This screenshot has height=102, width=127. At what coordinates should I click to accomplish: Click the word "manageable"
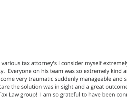click(95, 79)
